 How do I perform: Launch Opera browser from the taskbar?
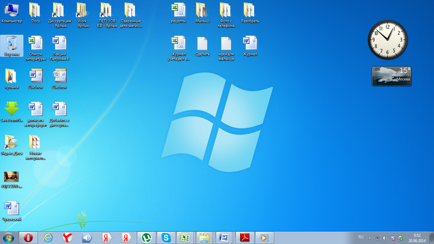(x=27, y=237)
